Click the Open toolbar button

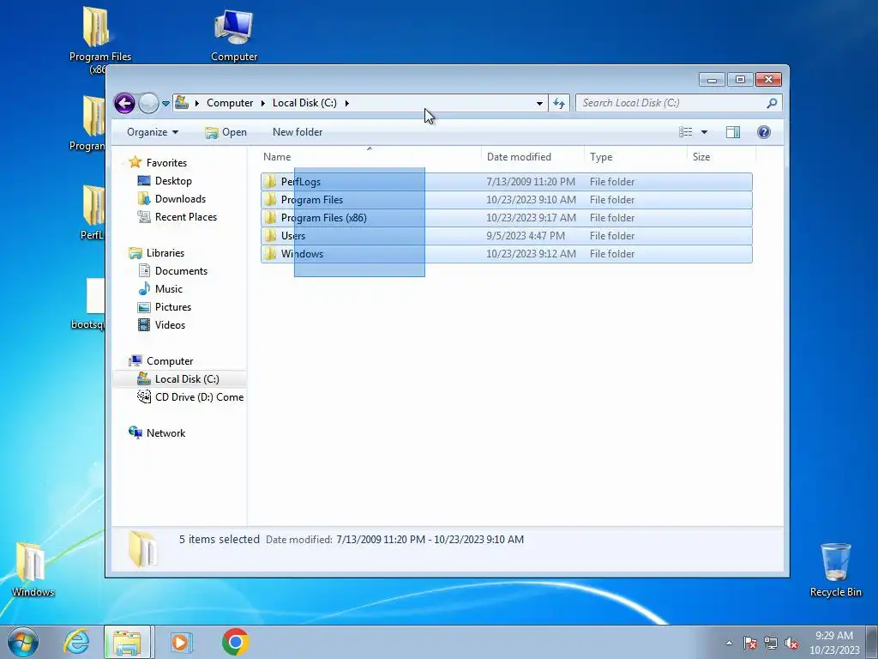tap(226, 132)
